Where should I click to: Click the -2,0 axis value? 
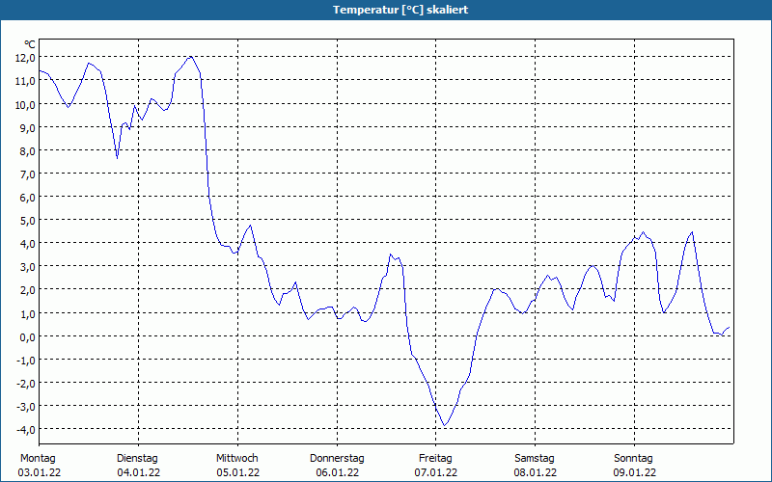coord(26,383)
